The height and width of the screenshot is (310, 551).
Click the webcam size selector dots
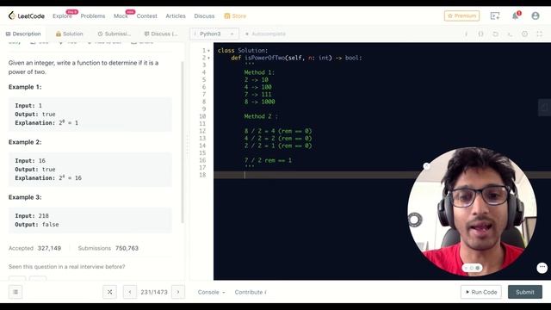[472, 268]
